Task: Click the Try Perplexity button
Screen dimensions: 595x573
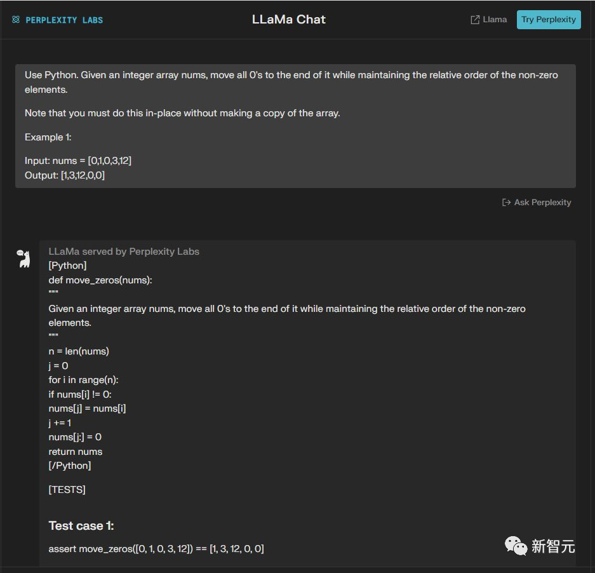Action: coord(548,20)
